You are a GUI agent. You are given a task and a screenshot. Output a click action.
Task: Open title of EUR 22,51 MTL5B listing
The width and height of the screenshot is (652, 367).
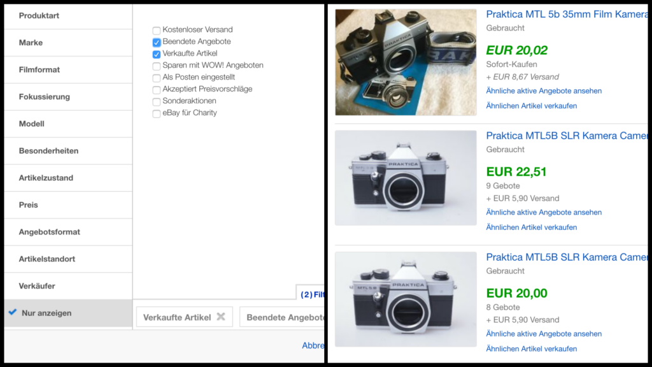click(567, 136)
